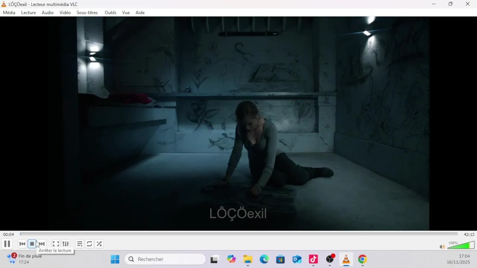Open File Explorer from the taskbar

248,259
